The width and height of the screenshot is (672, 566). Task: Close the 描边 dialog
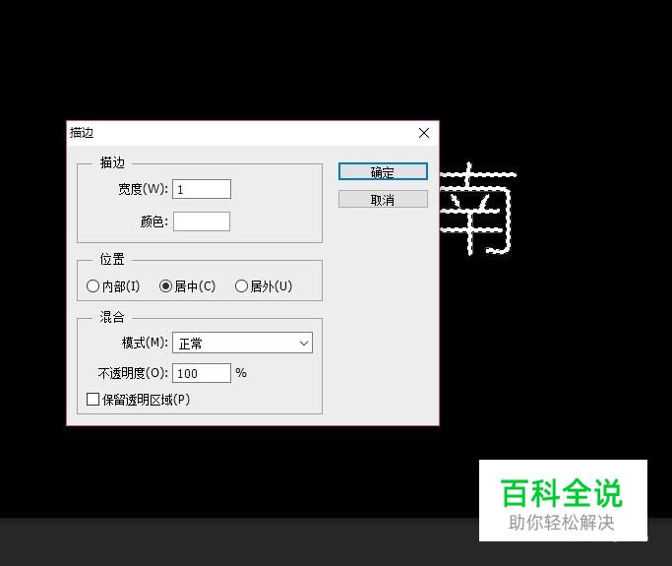[424, 133]
